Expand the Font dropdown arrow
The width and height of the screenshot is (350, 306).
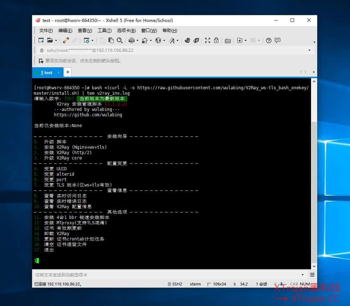tap(178, 41)
